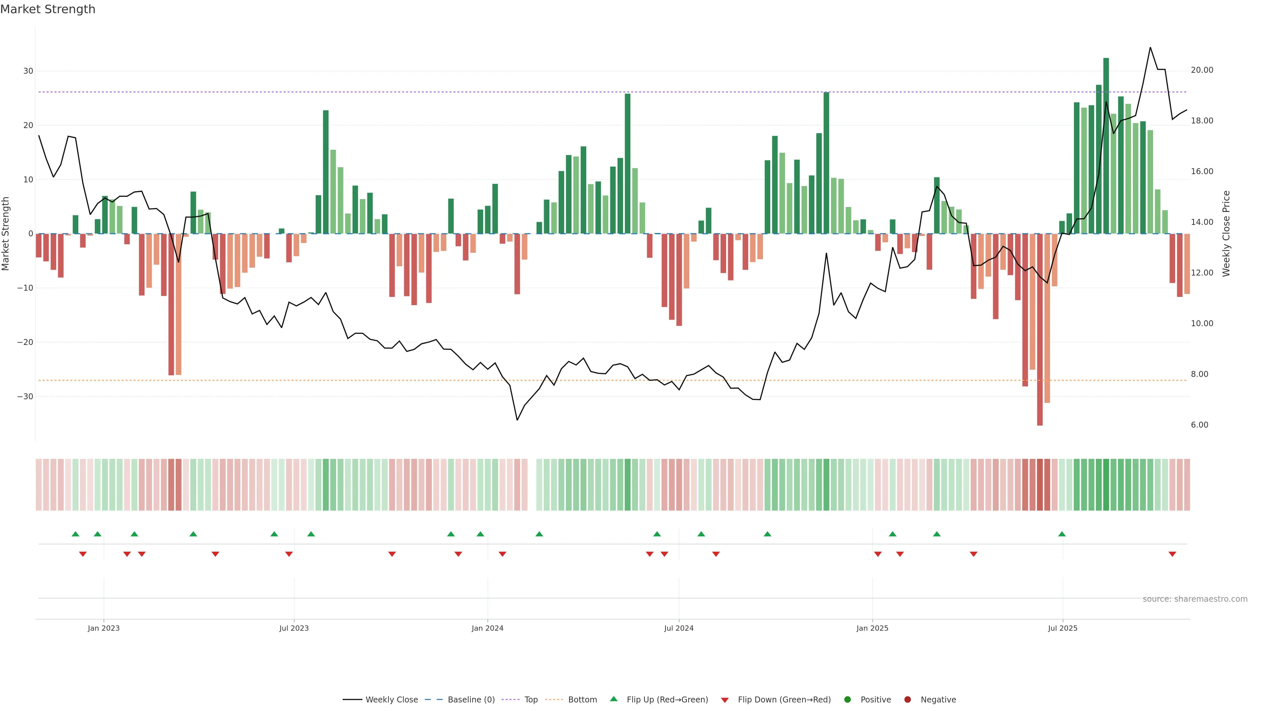The width and height of the screenshot is (1264, 711).
Task: Click the green flip-up marker near Jul 2025
Action: pyautogui.click(x=1062, y=534)
